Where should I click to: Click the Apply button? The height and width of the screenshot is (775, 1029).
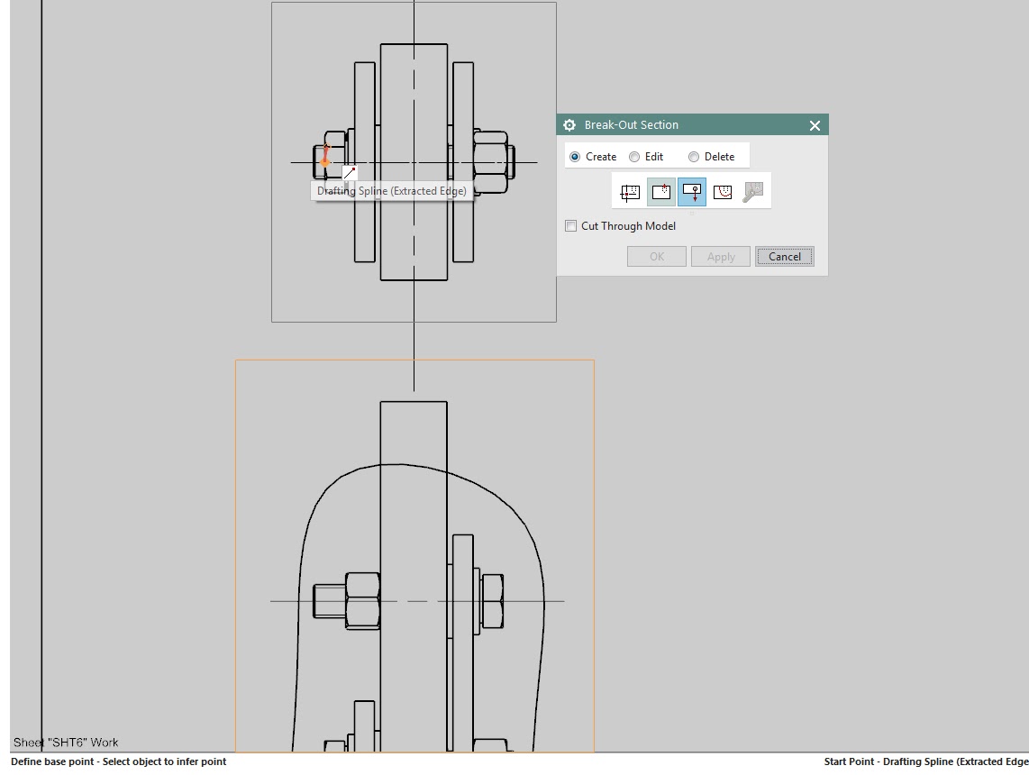coord(720,256)
